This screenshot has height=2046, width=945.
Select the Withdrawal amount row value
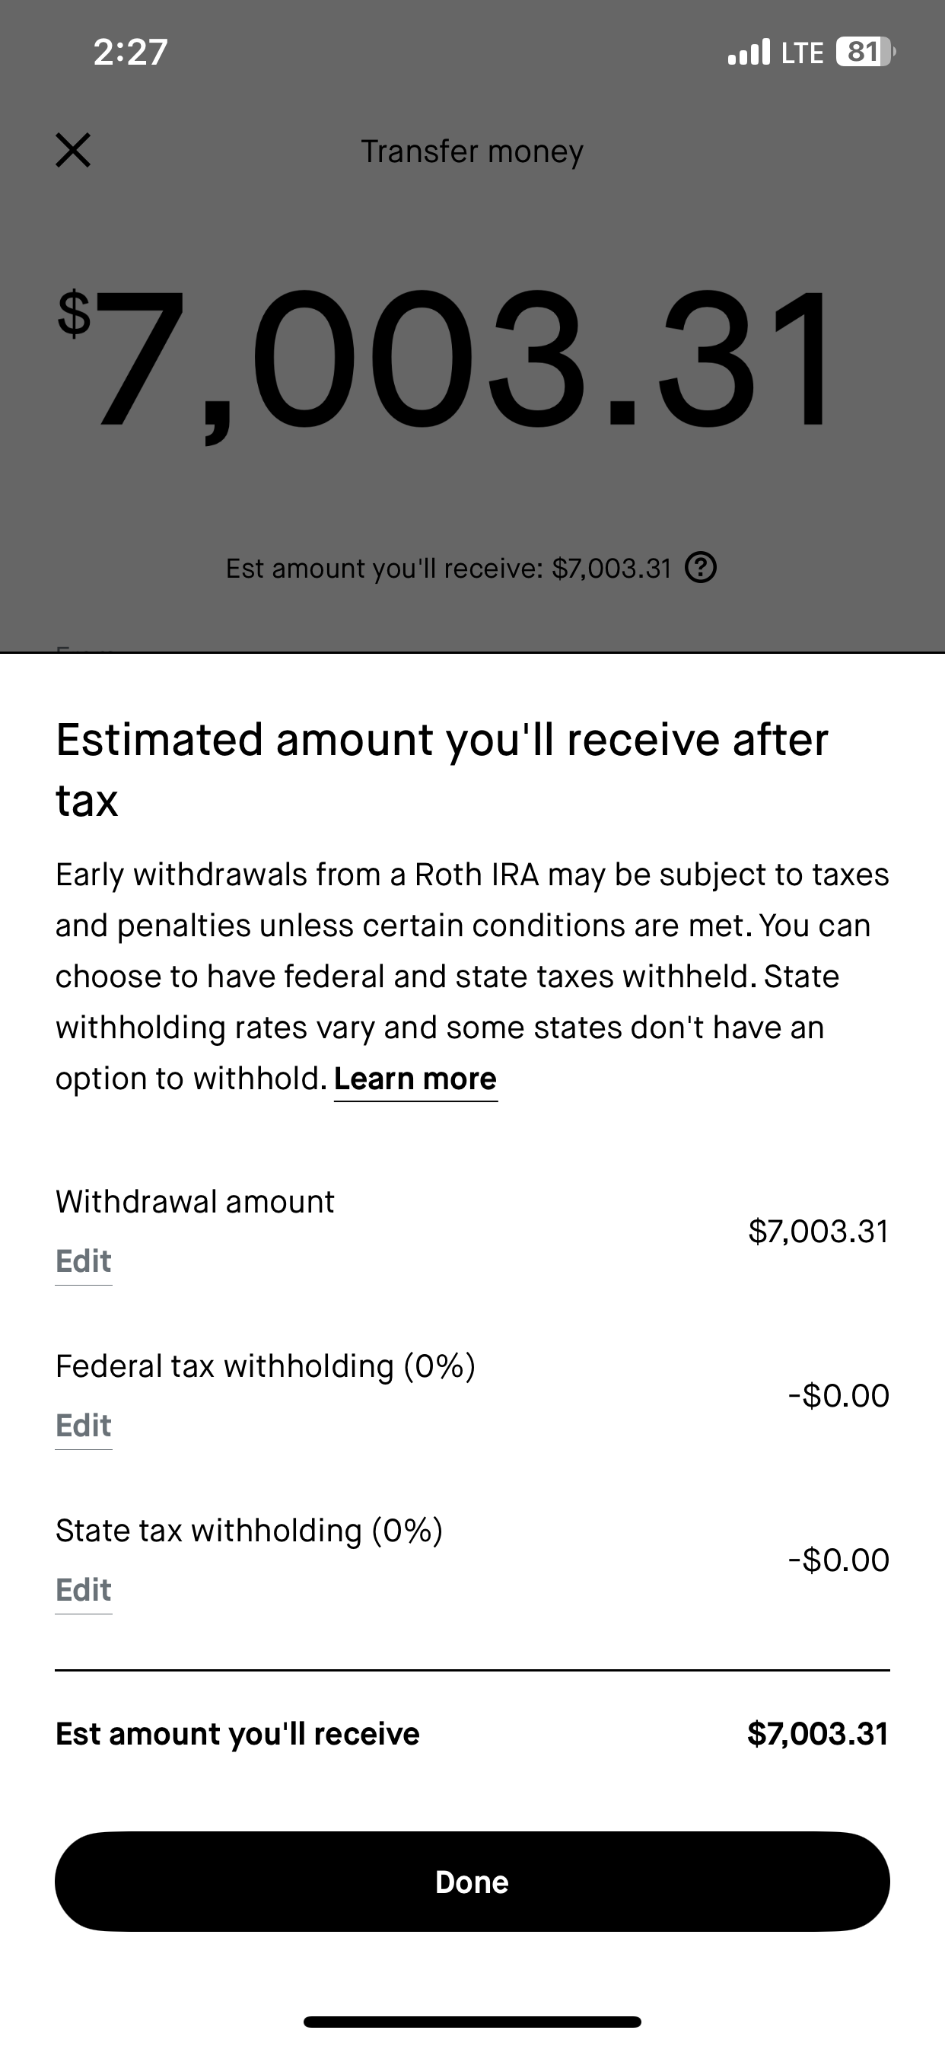click(818, 1231)
